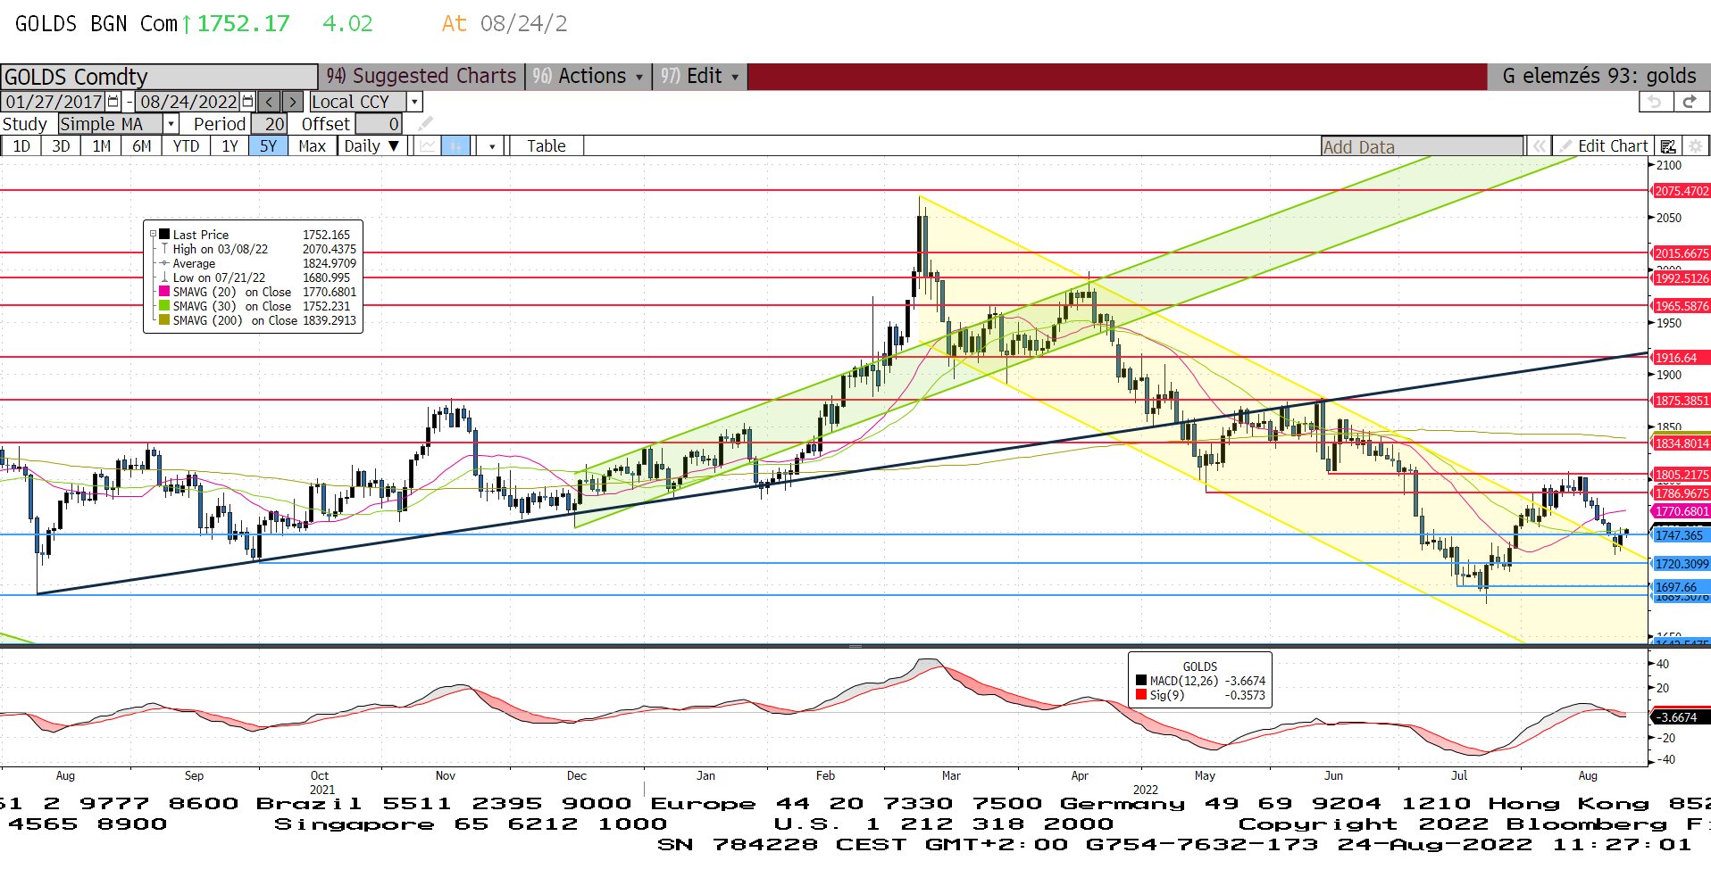
Task: Click the 1875.3851 price level label
Action: [1682, 401]
